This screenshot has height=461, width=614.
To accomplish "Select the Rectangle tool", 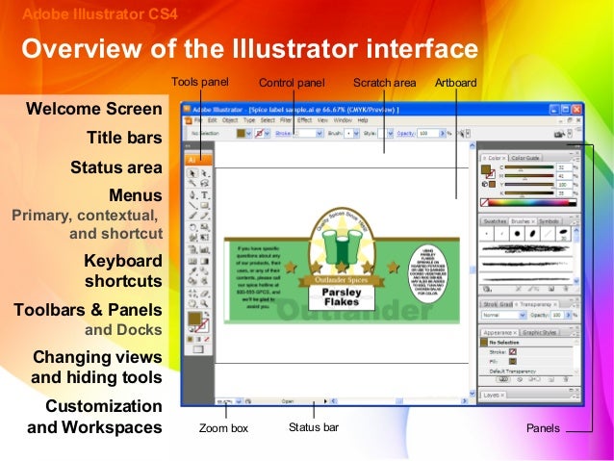I will pyautogui.click(x=204, y=205).
